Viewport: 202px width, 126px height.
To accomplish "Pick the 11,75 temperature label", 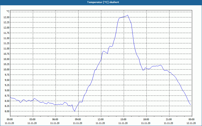I will click(x=6, y=33).
